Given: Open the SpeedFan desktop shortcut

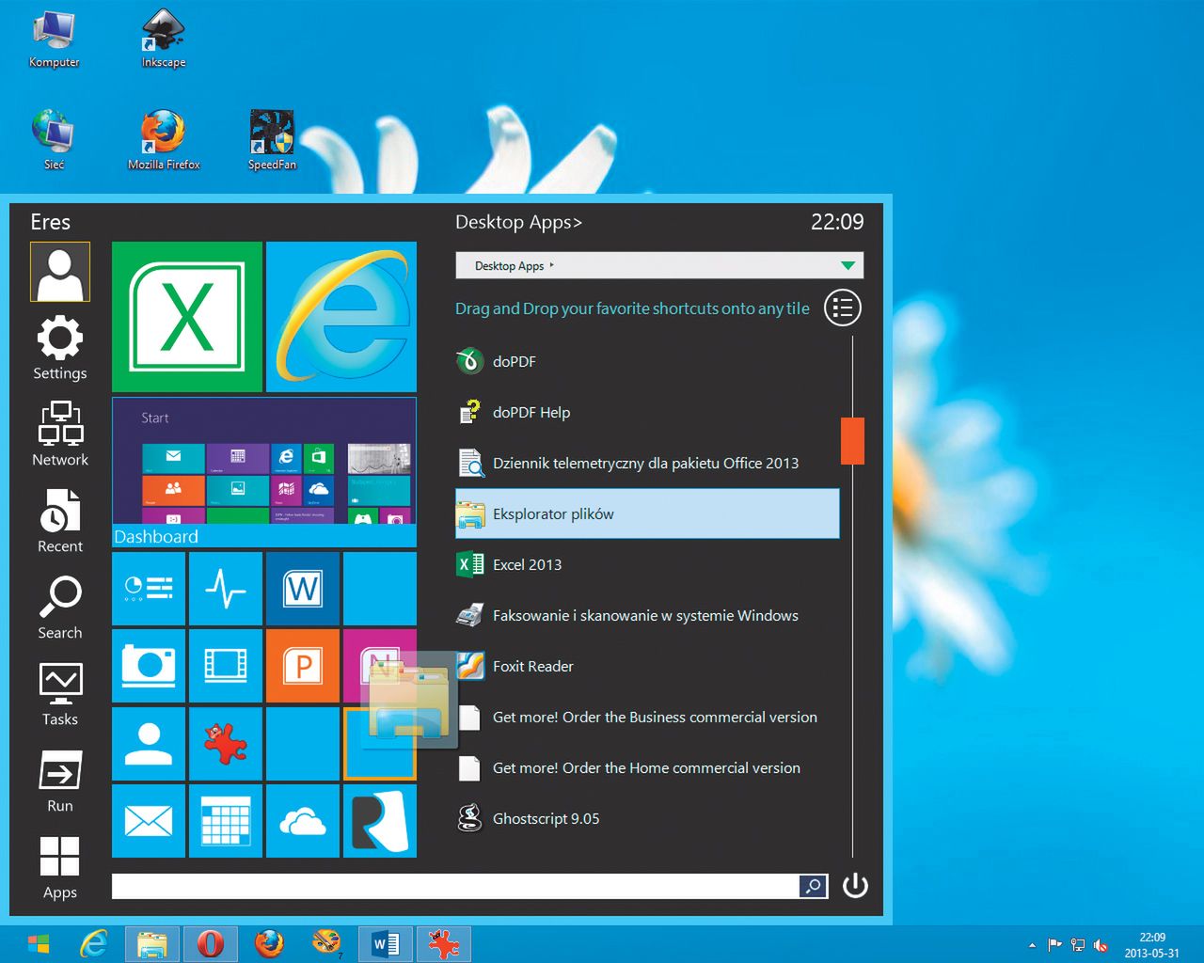Looking at the screenshot, I should coord(272,140).
